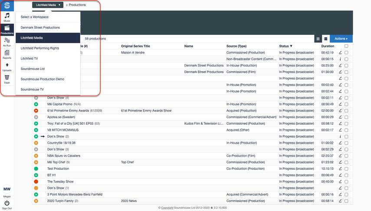This screenshot has height=211, width=371.
Task: Click play icon for M6 Capital Promo
Action: pyautogui.click(x=36, y=104)
